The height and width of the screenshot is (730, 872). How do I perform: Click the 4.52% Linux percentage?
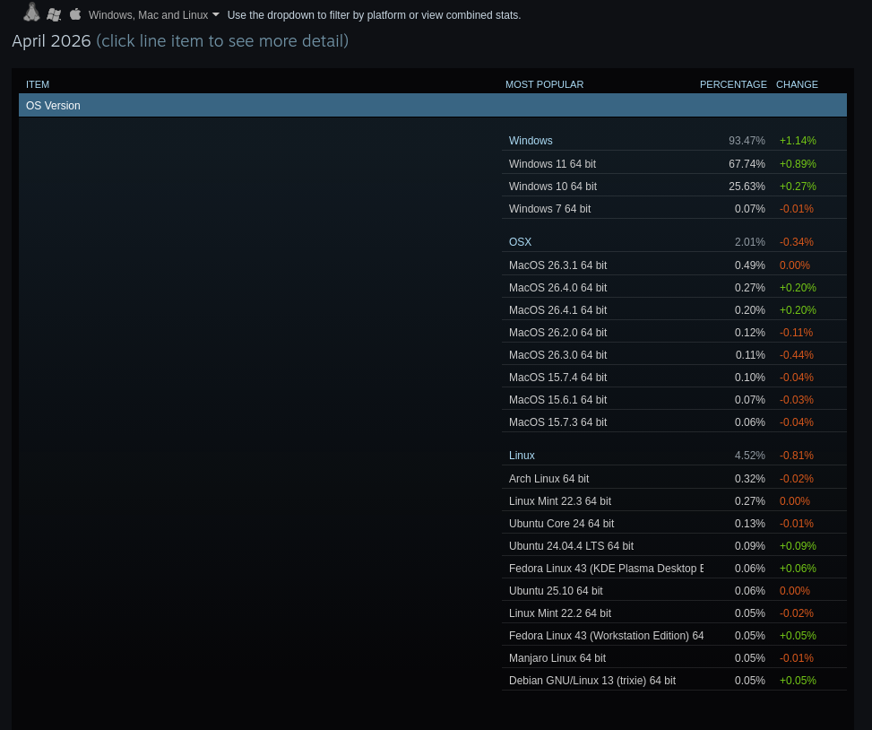(749, 456)
